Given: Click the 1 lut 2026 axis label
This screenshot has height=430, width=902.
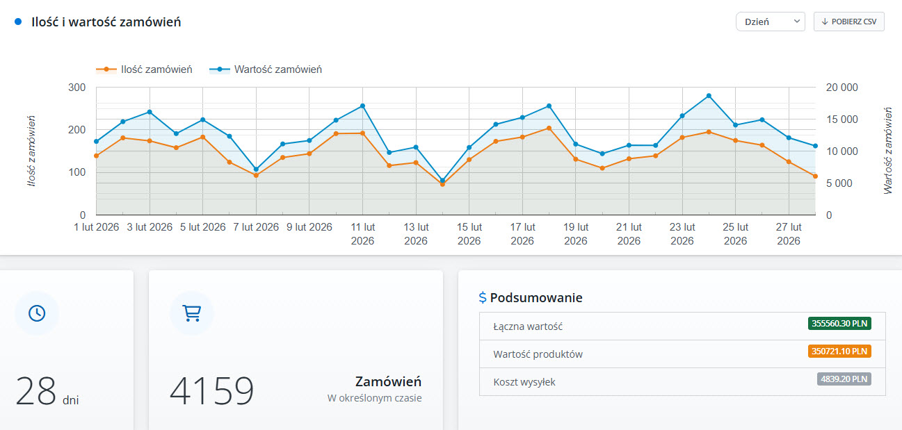Looking at the screenshot, I should 96,227.
